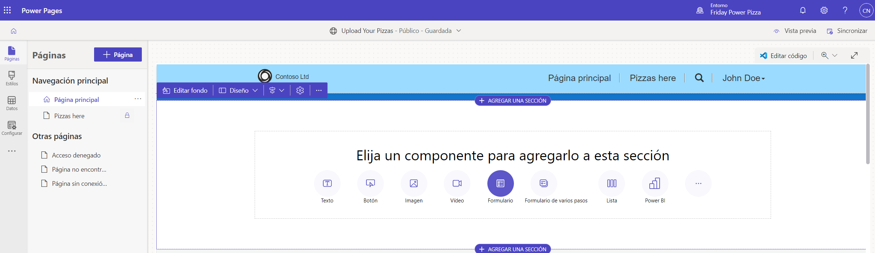The height and width of the screenshot is (253, 875).
Task: Open help question mark icon
Action: point(845,10)
